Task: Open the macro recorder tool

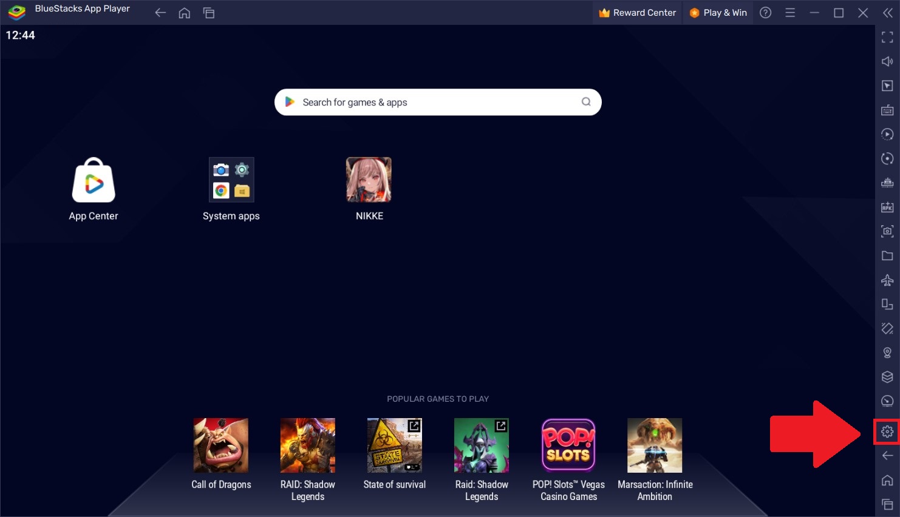Action: (x=887, y=134)
